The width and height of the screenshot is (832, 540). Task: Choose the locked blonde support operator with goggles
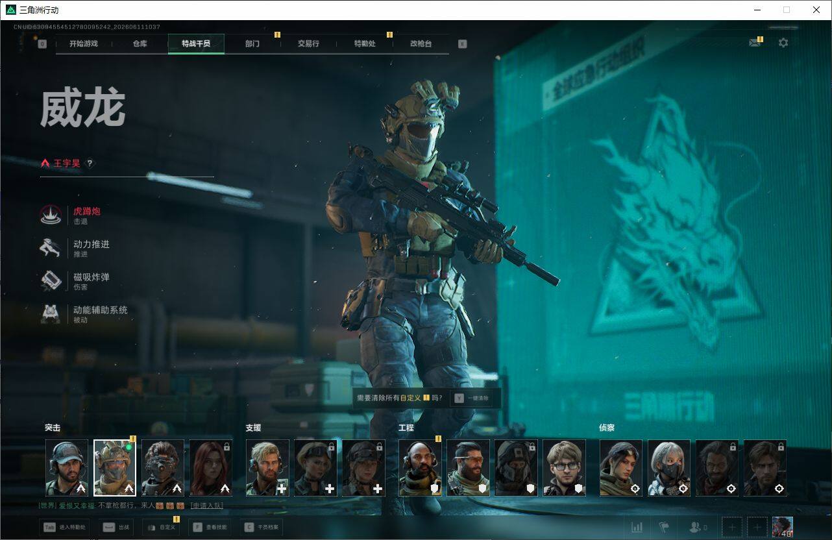tap(315, 468)
